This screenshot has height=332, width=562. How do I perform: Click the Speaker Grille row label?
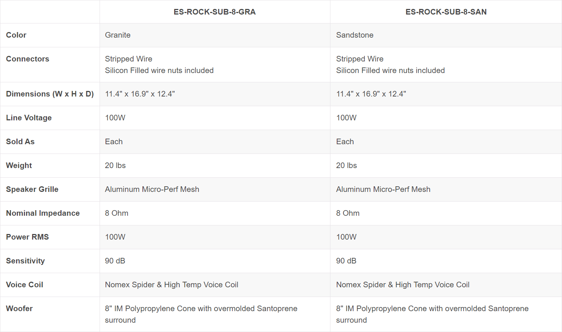[32, 189]
